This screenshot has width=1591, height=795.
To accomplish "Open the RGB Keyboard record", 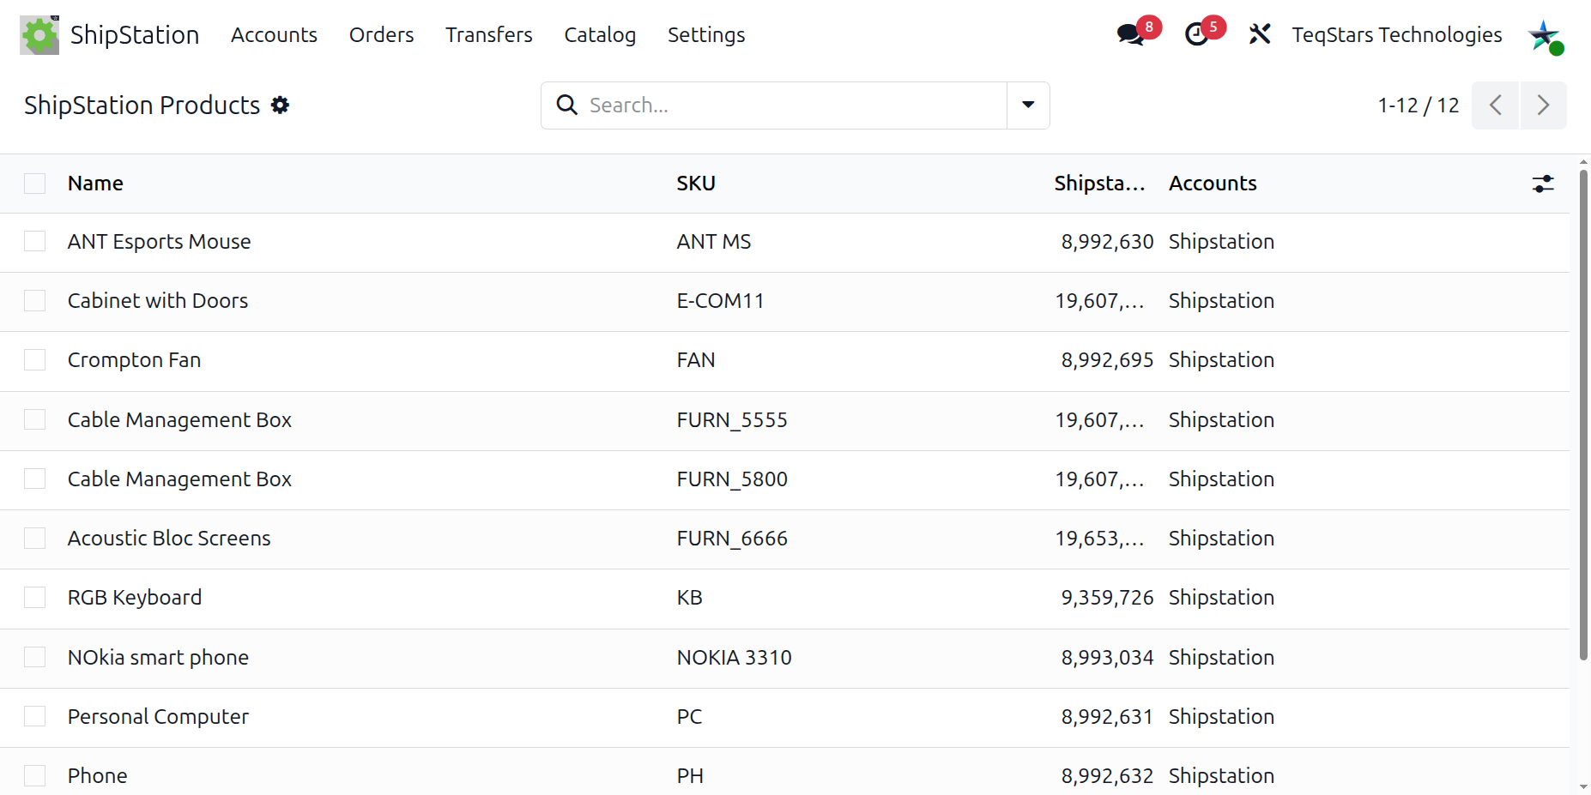I will pos(135,598).
